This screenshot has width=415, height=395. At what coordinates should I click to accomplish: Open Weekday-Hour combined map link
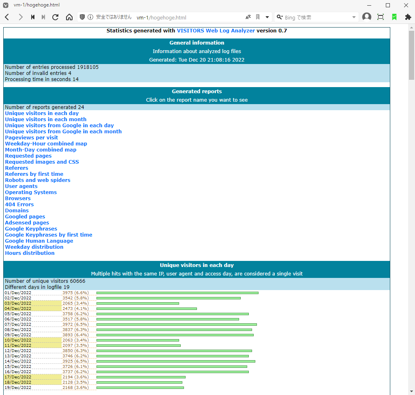46,144
